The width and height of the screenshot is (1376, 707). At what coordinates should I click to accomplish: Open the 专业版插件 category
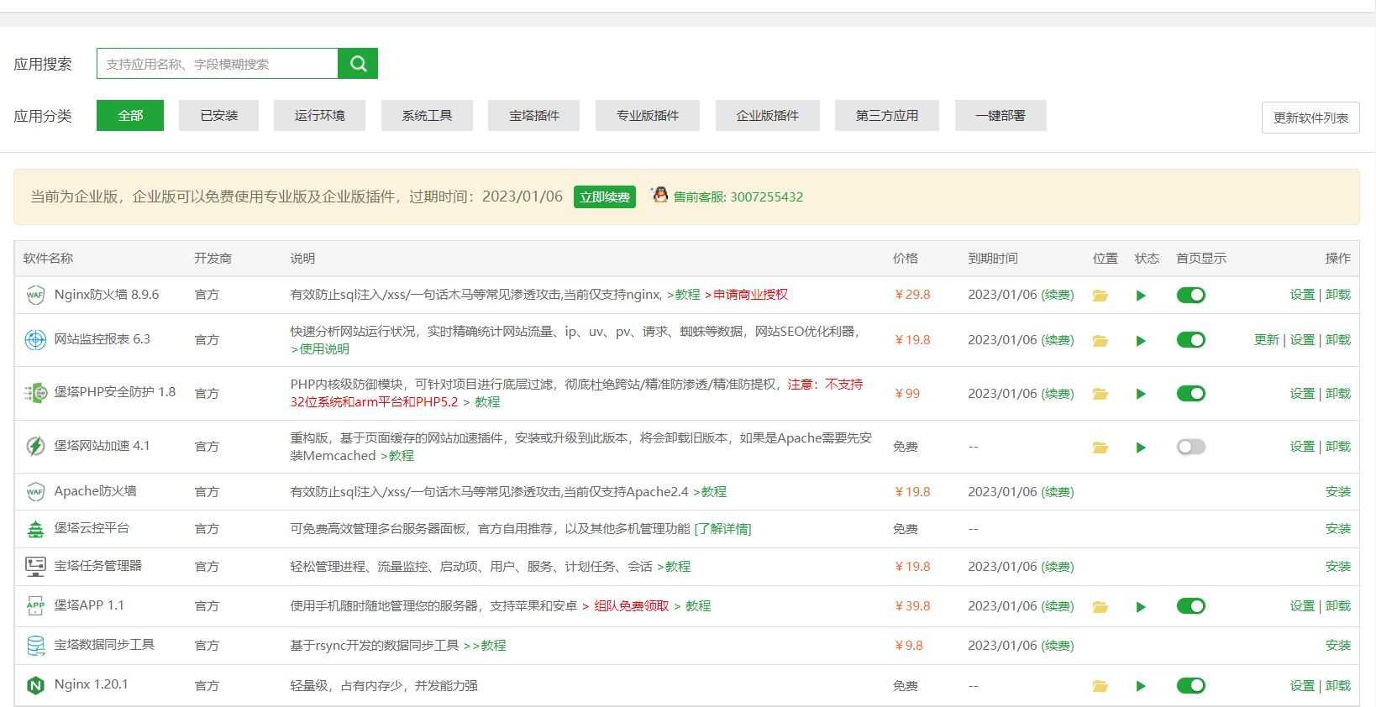(648, 115)
